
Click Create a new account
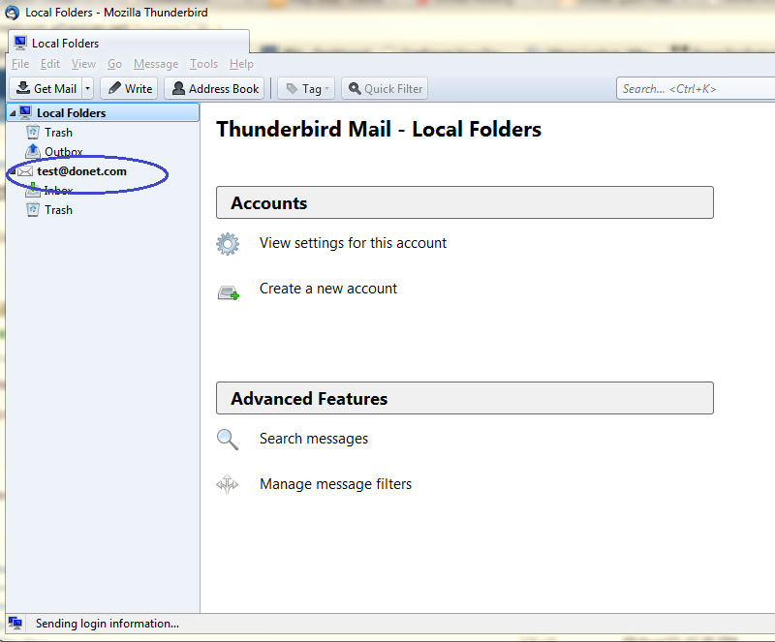[328, 289]
